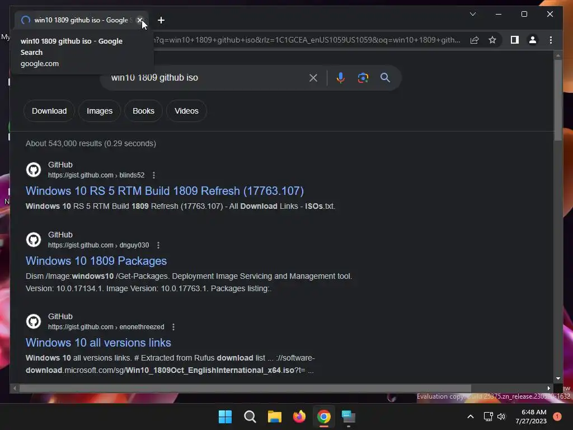Open result options for enonethreezed gist
The height and width of the screenshot is (430, 573).
coord(173,327)
